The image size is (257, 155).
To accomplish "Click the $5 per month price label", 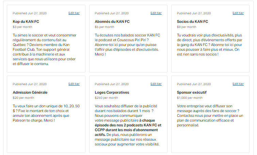I will click(105, 27).
